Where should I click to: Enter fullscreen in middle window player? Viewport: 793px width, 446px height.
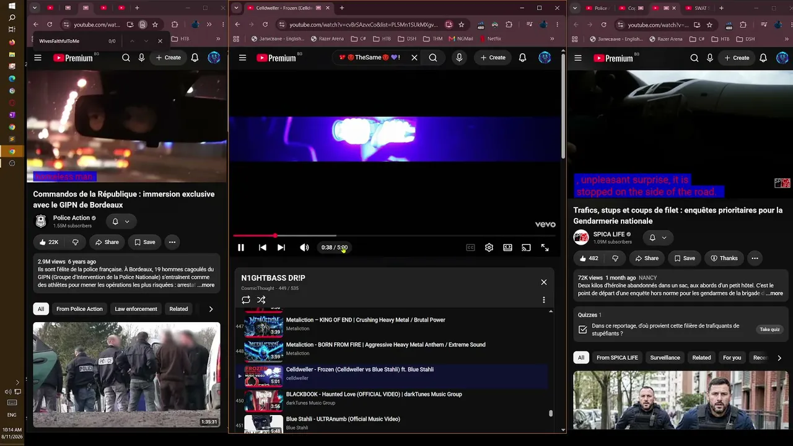tap(545, 248)
